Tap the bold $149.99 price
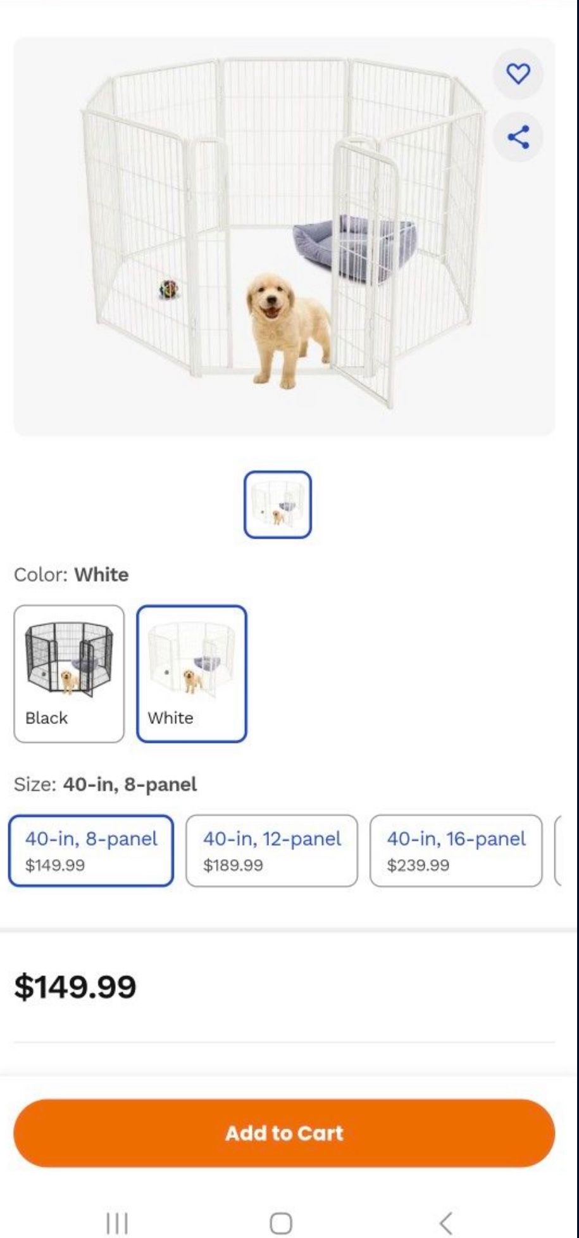Screen dimensions: 579x1238 [x=75, y=987]
